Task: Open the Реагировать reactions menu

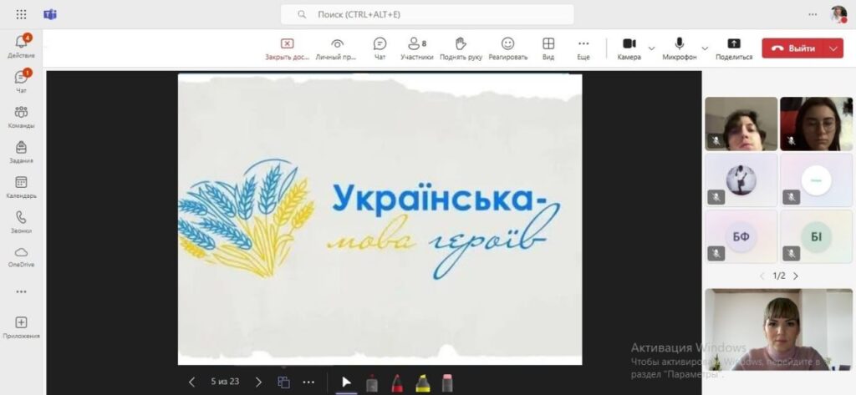Action: (x=507, y=48)
